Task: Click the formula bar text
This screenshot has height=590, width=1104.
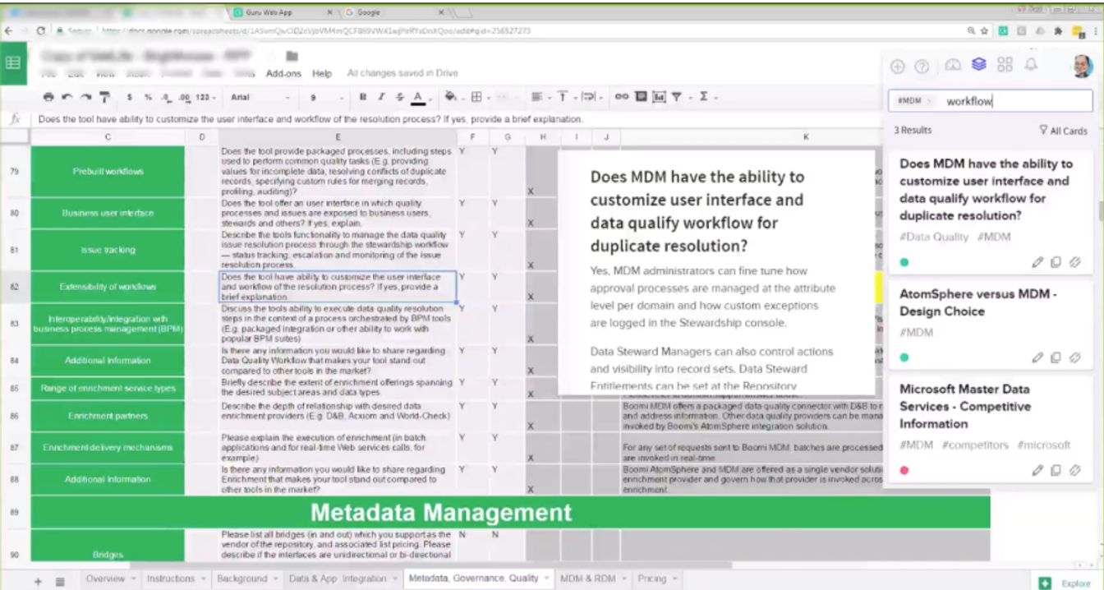Action: [x=310, y=119]
